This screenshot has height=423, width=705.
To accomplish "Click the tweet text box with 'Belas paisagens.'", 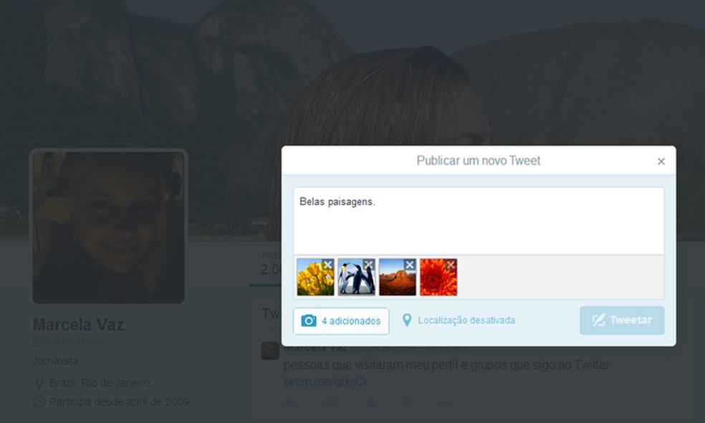I will 479,221.
